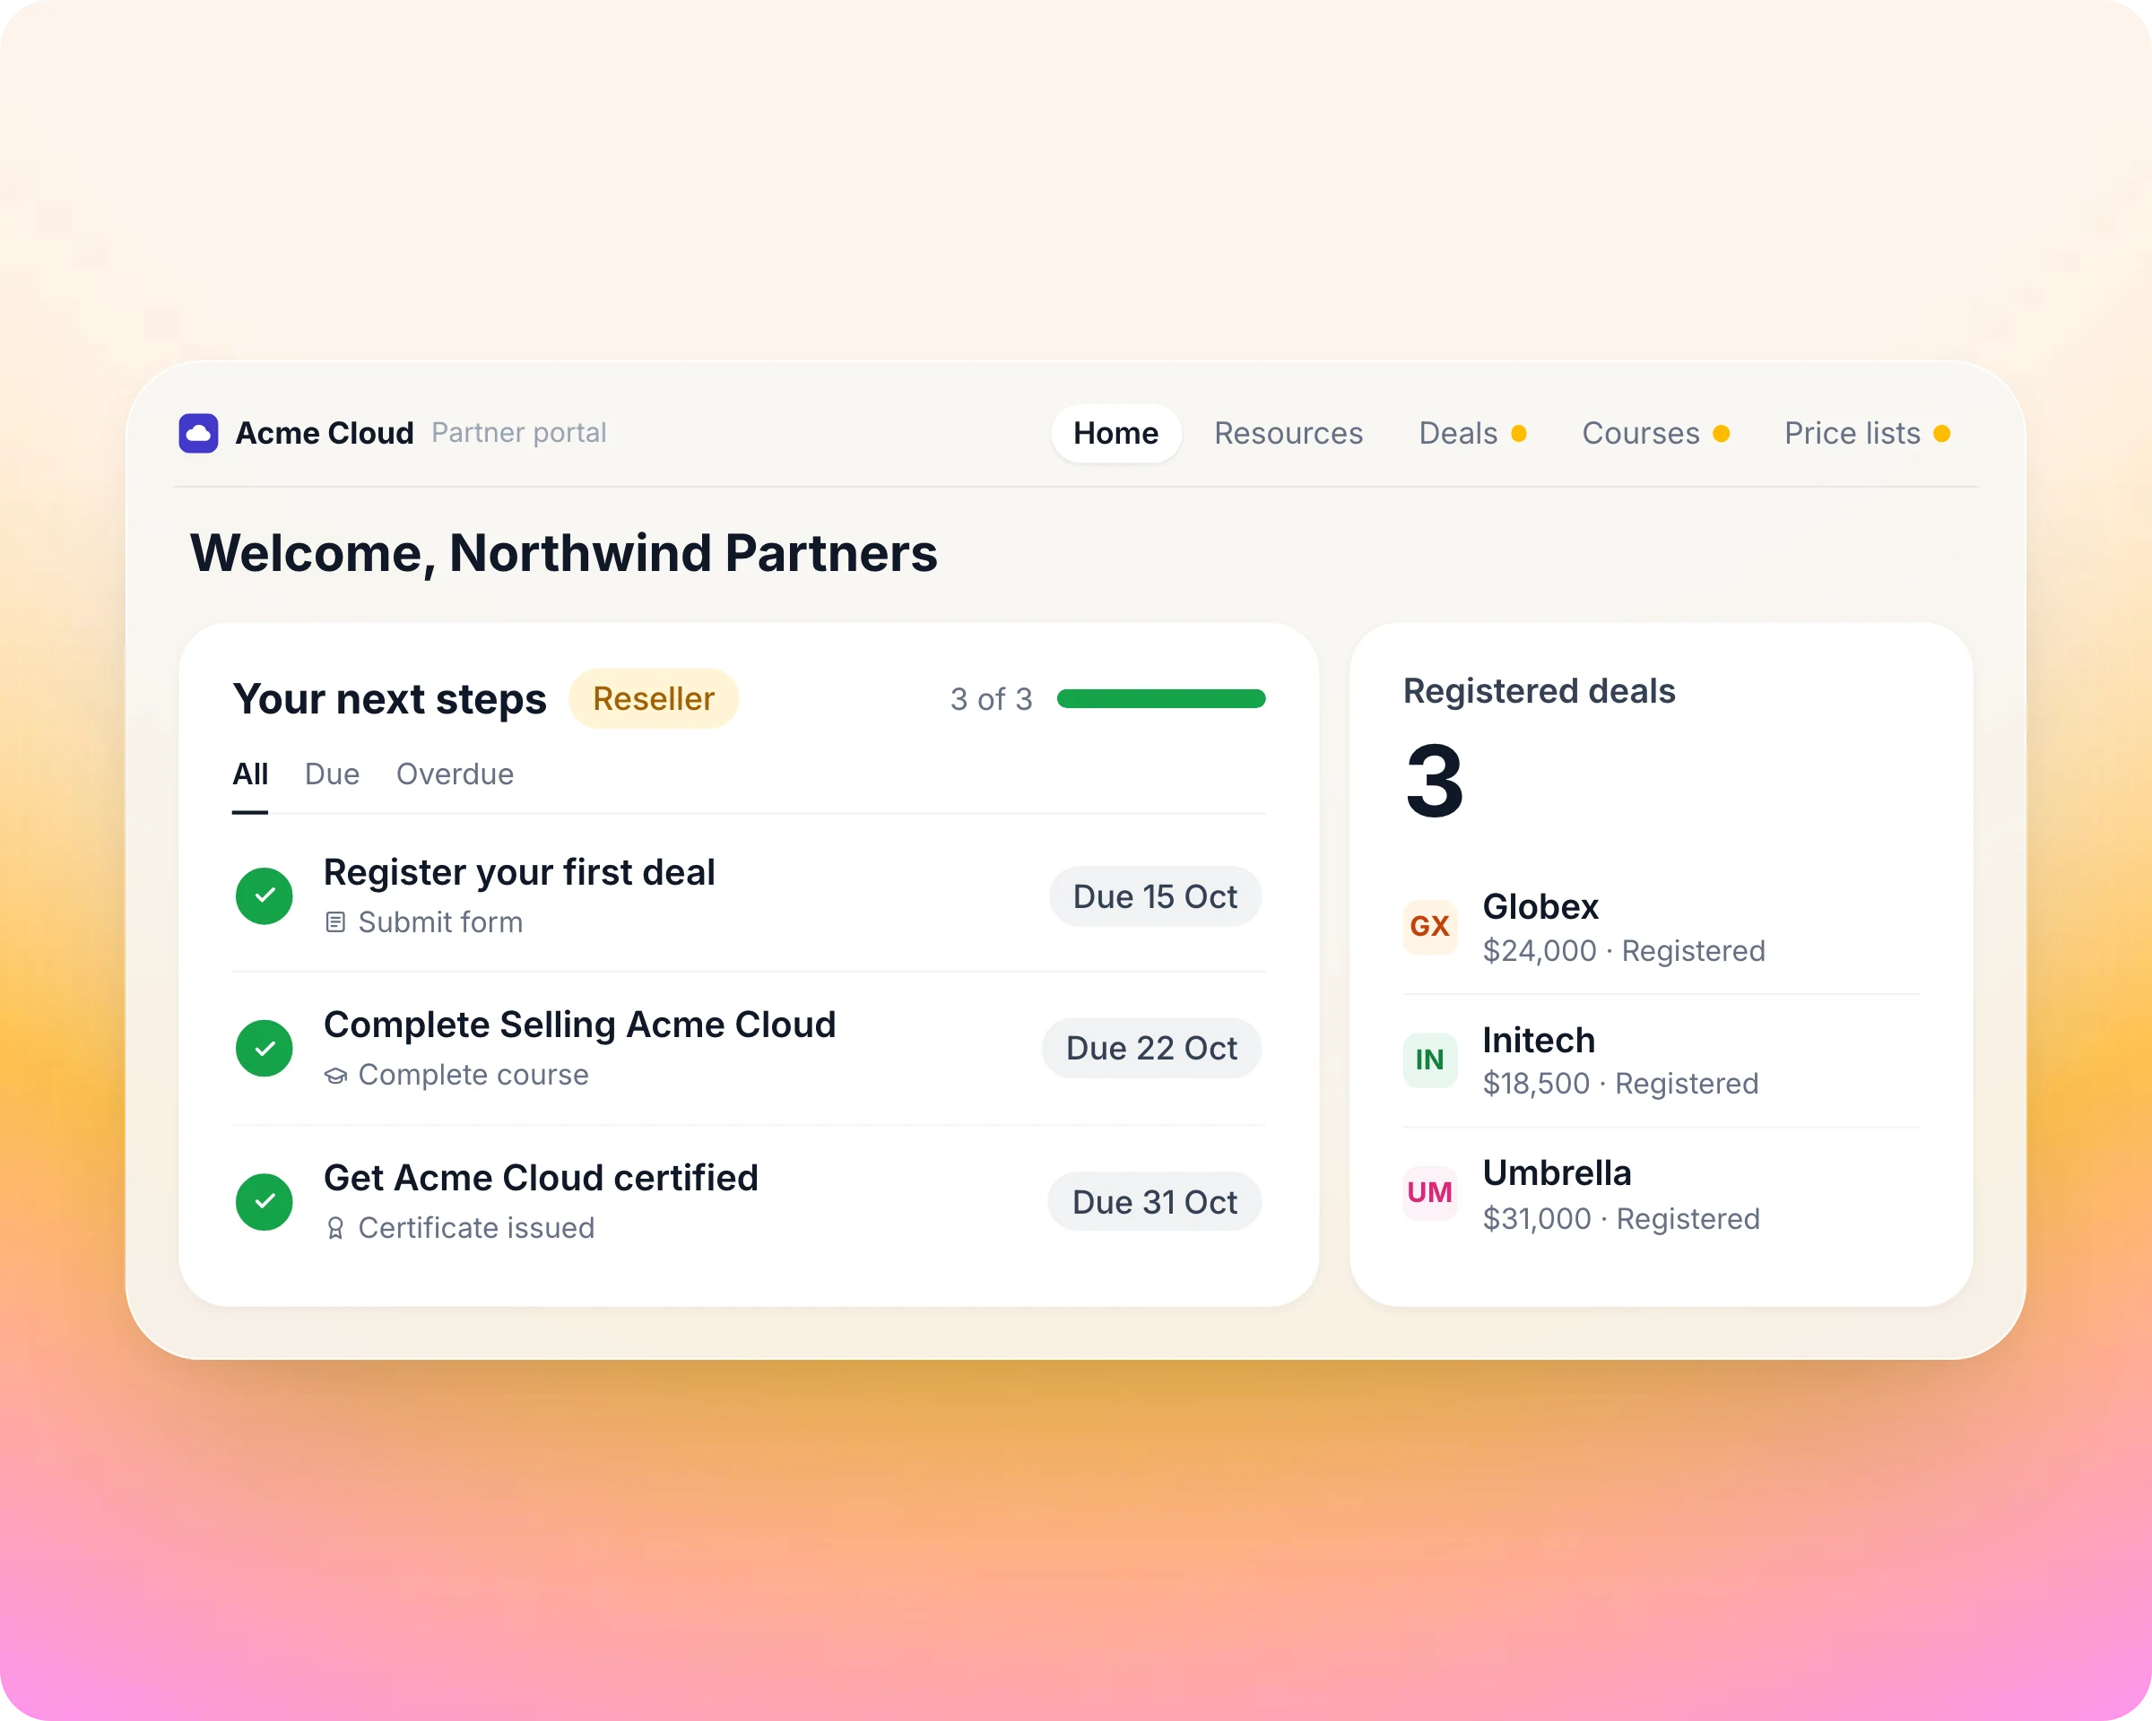The height and width of the screenshot is (1721, 2152).
Task: Click the Courses notification dot
Action: (1721, 434)
